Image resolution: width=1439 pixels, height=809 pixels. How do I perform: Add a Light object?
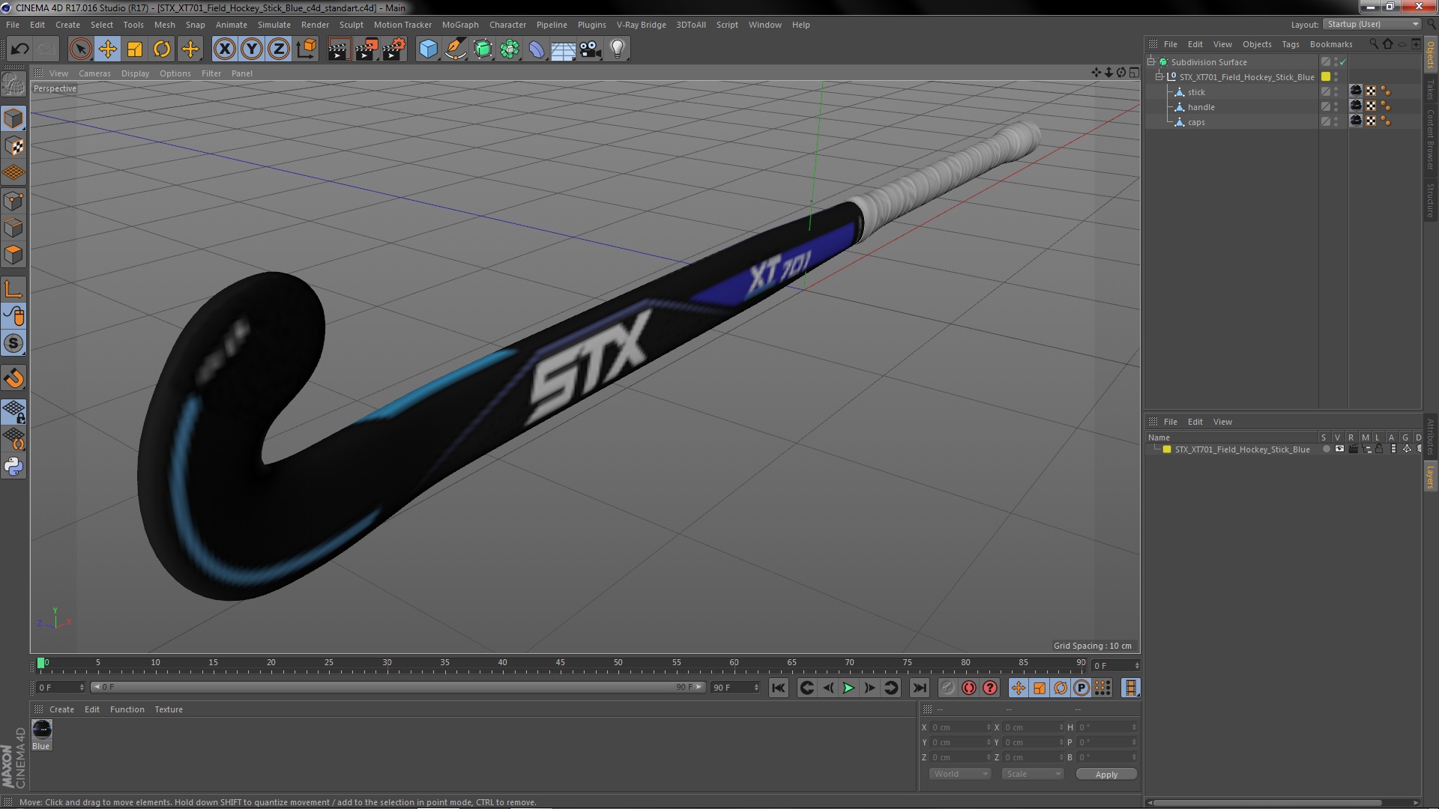[x=618, y=49]
